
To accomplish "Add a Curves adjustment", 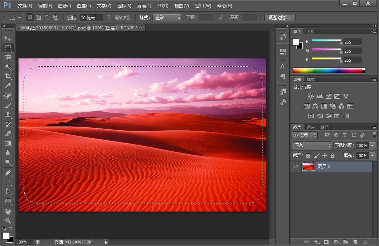I will tap(329, 97).
